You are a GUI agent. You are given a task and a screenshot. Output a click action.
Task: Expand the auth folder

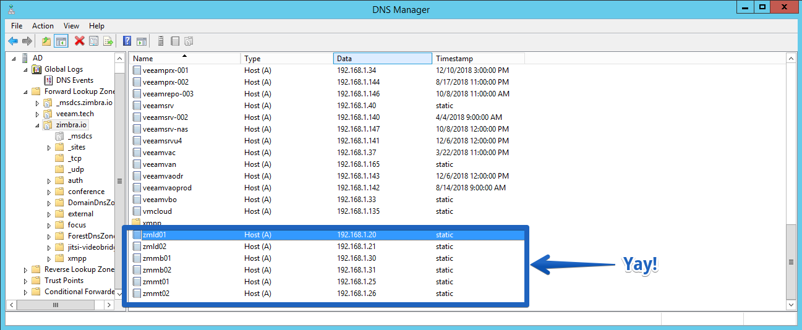coord(49,180)
